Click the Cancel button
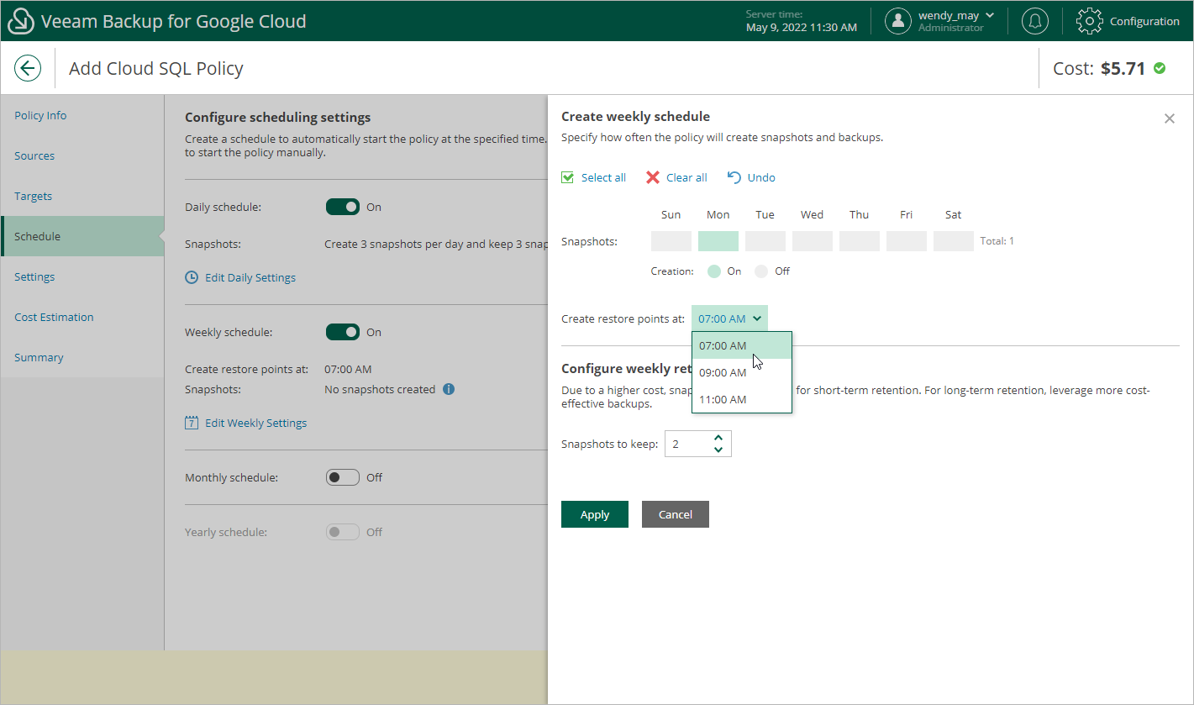1194x705 pixels. (676, 514)
